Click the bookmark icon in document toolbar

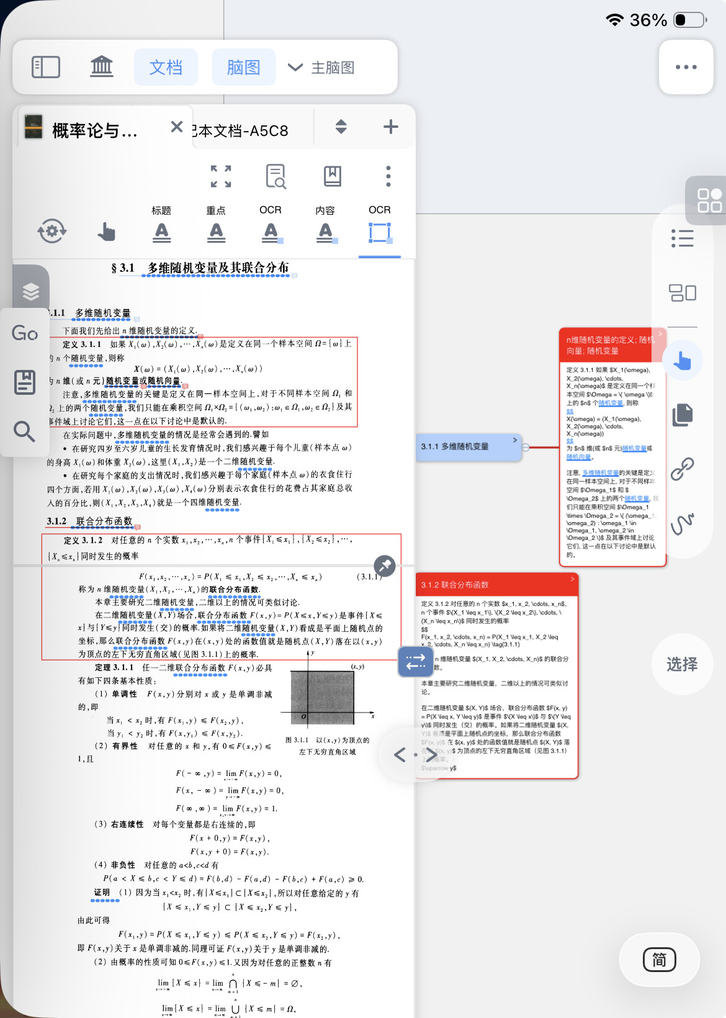tap(332, 176)
